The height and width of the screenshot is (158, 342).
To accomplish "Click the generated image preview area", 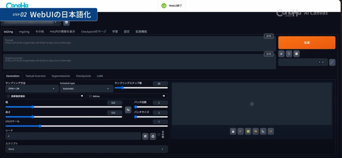I will point(252,104).
